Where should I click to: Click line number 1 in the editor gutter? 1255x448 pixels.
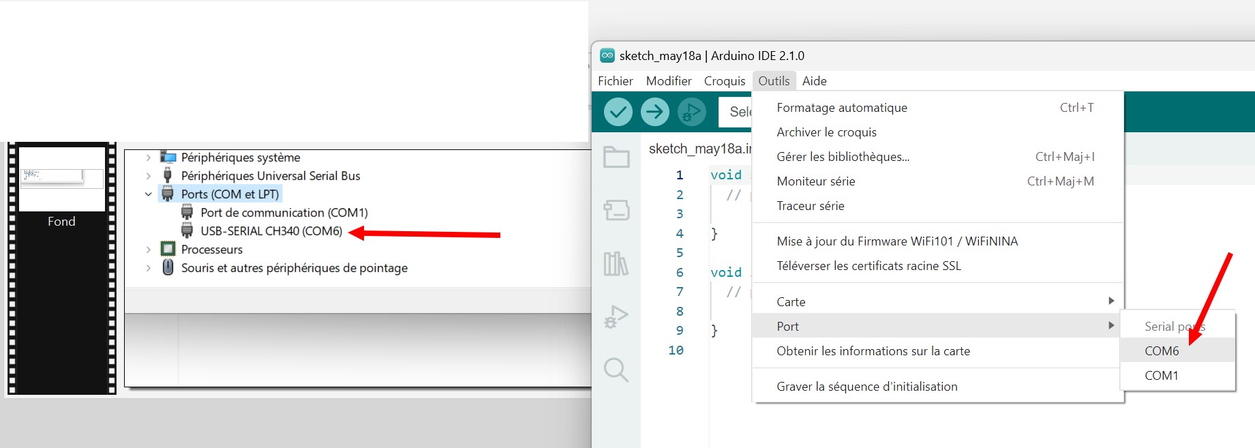point(680,175)
